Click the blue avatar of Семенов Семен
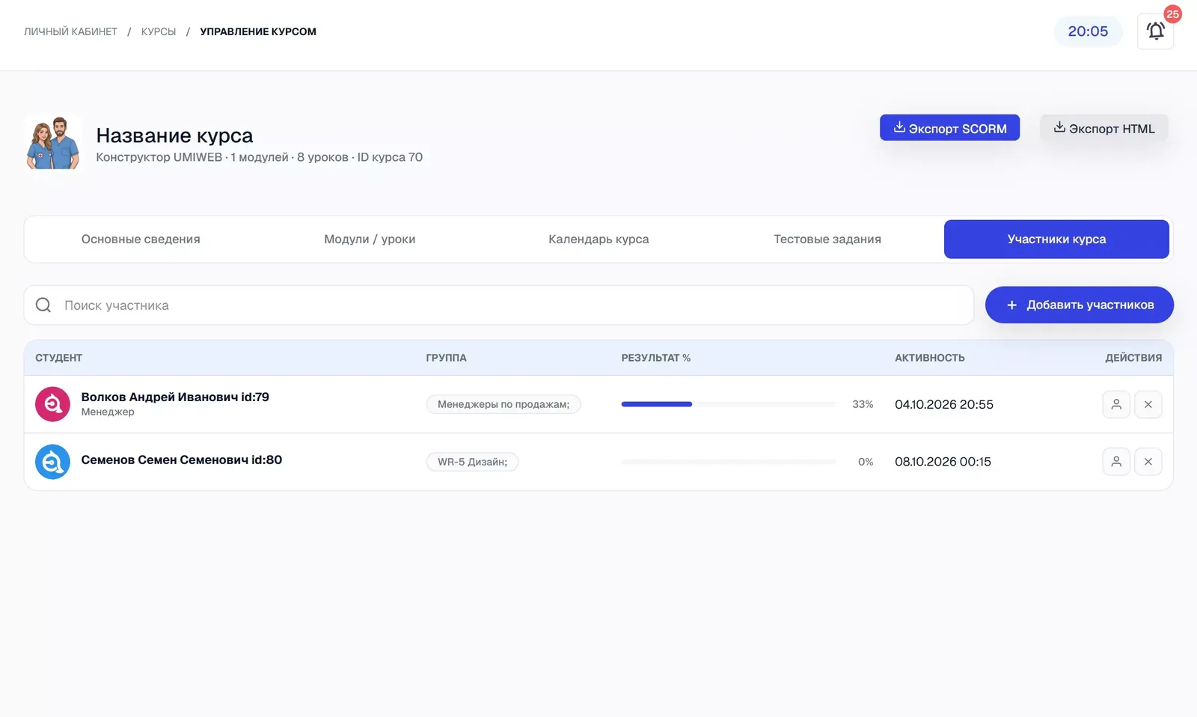This screenshot has height=717, width=1197. click(x=52, y=462)
